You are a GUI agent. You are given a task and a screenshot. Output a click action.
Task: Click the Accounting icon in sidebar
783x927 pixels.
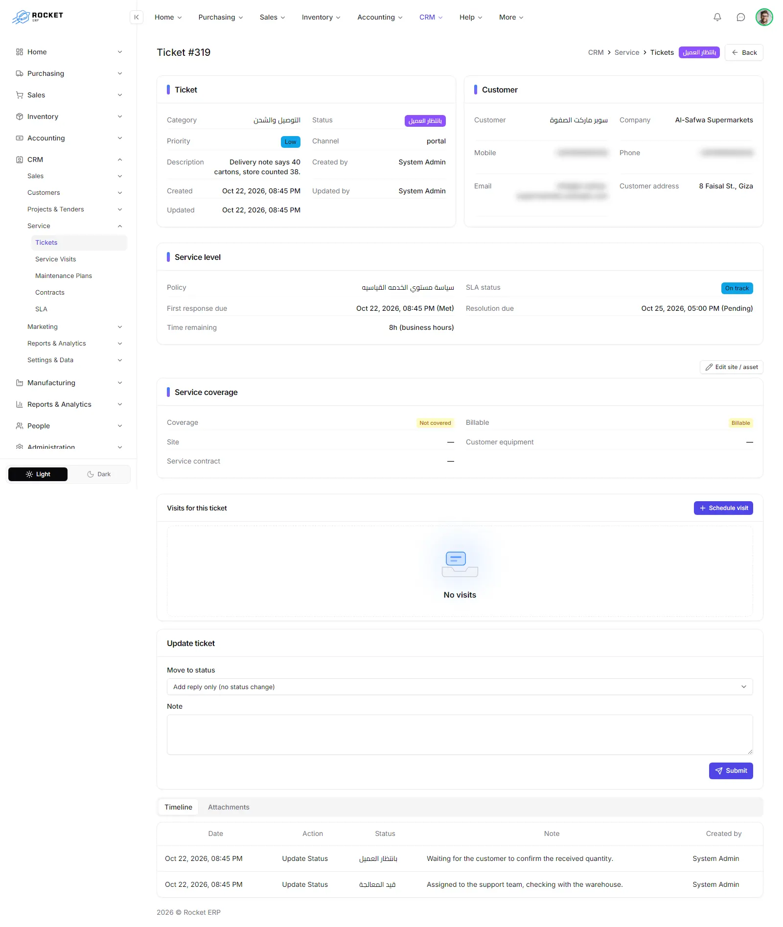20,138
